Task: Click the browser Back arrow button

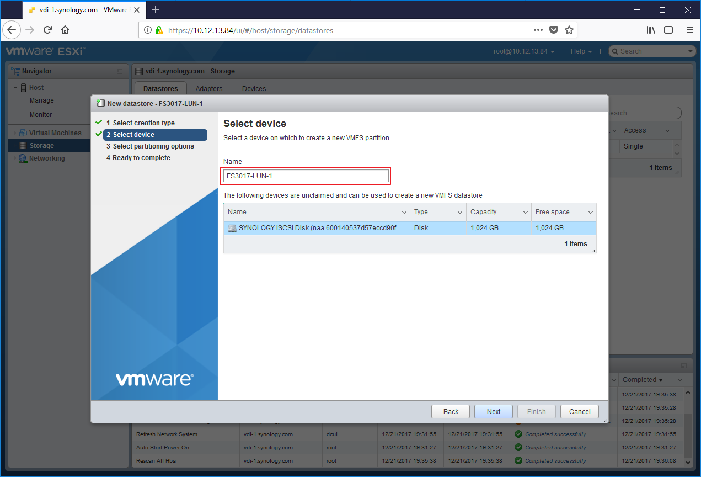Action: coord(12,30)
